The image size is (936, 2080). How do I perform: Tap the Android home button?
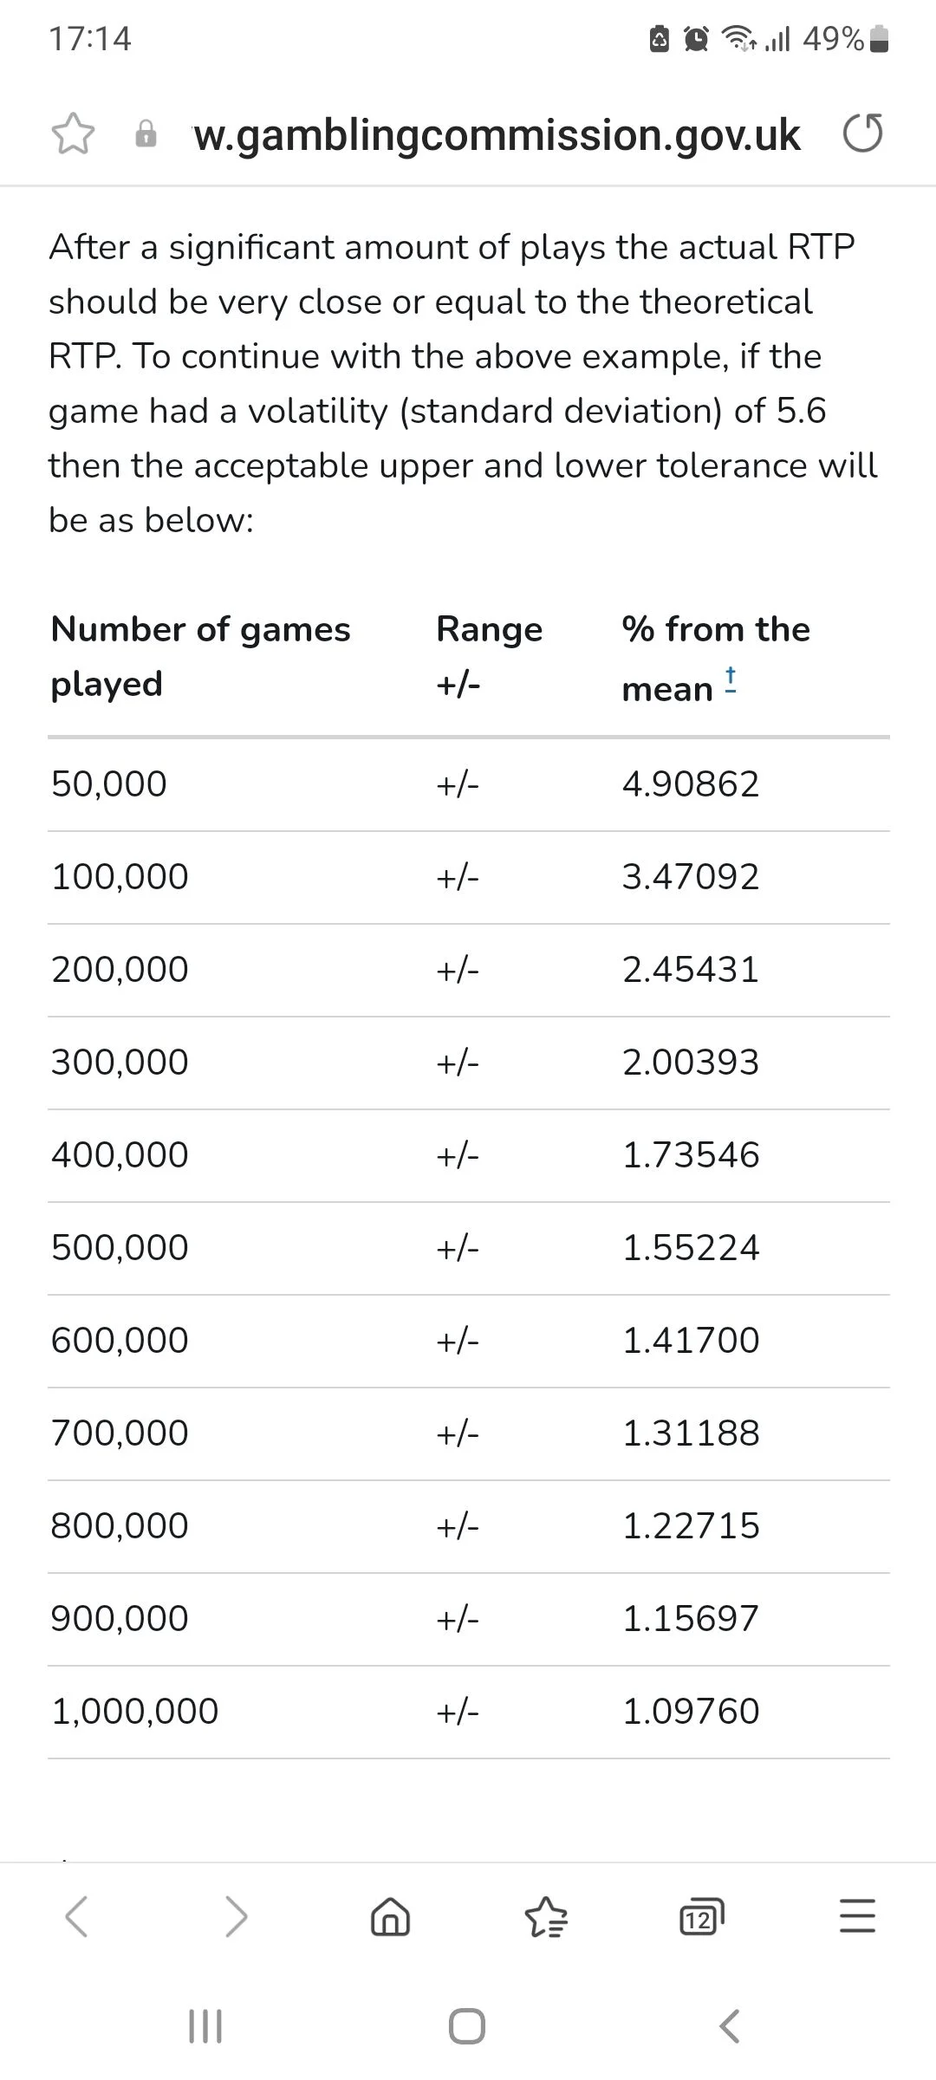467,2026
